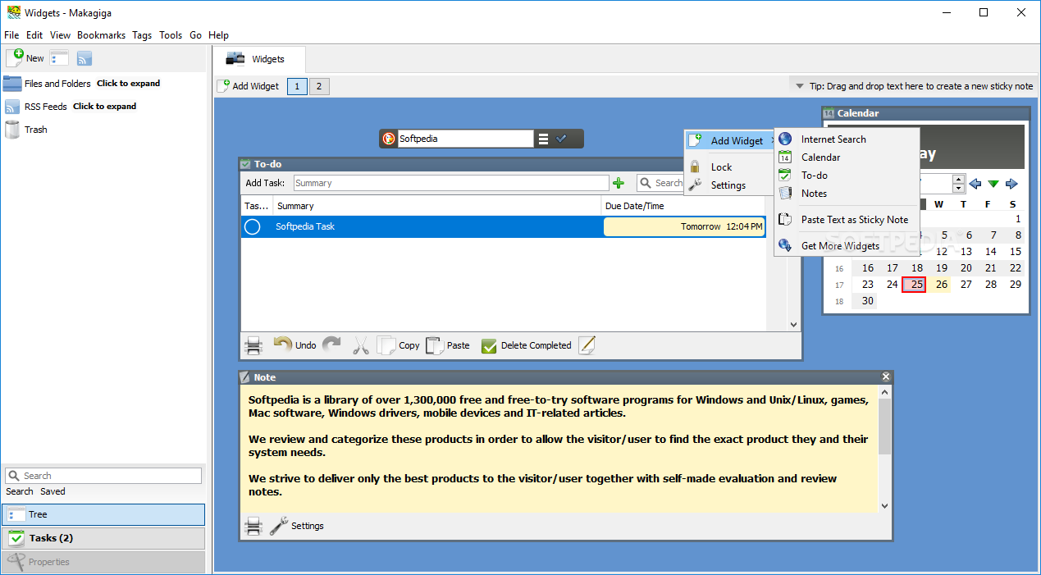Switch to widget page 2
Screen dimensions: 1041x575
click(x=319, y=86)
